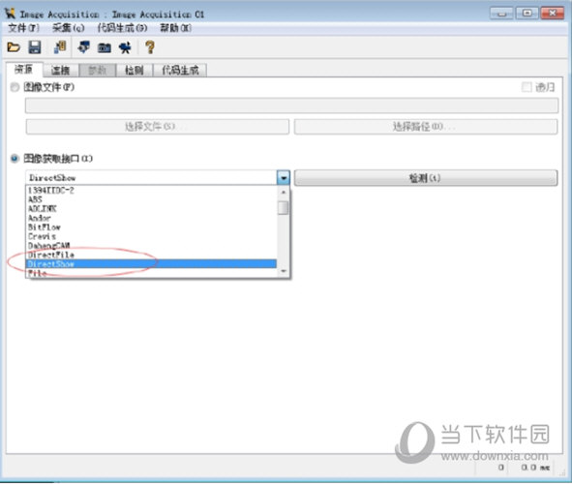This screenshot has height=484, width=572.
Task: Click the application icon in title bar
Action: coord(10,14)
